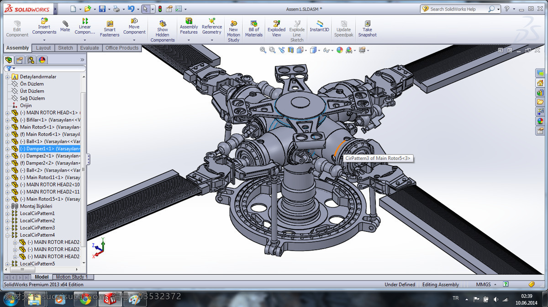This screenshot has height=307, width=548.
Task: Open the Assembly Features dropdown arrow
Action: 189,40
